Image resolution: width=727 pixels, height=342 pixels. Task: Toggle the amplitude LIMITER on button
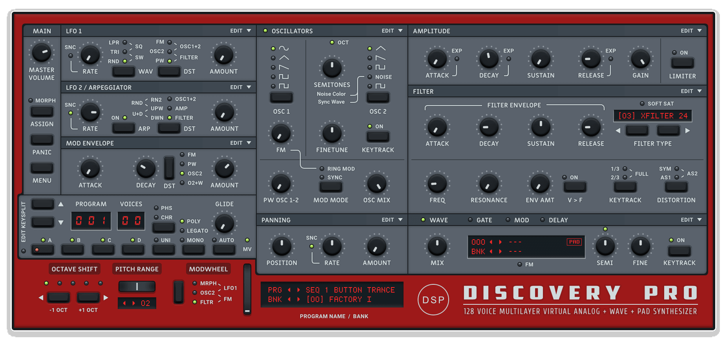(x=682, y=63)
